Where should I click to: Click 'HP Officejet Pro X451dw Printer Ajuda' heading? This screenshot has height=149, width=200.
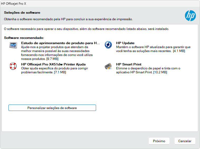[x=53, y=64]
